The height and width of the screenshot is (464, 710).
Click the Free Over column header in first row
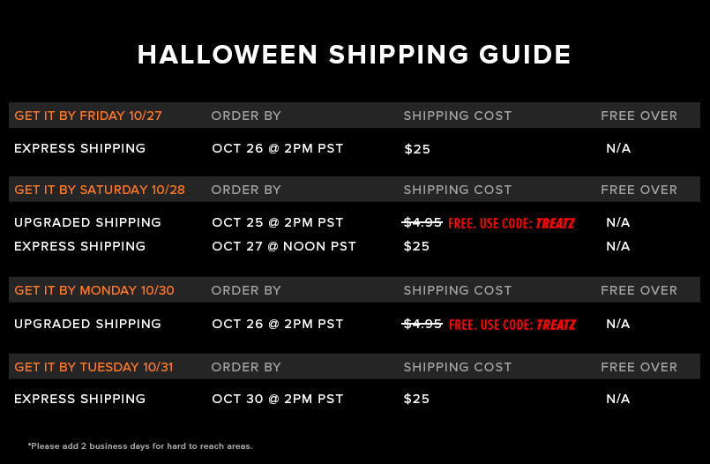(x=639, y=116)
